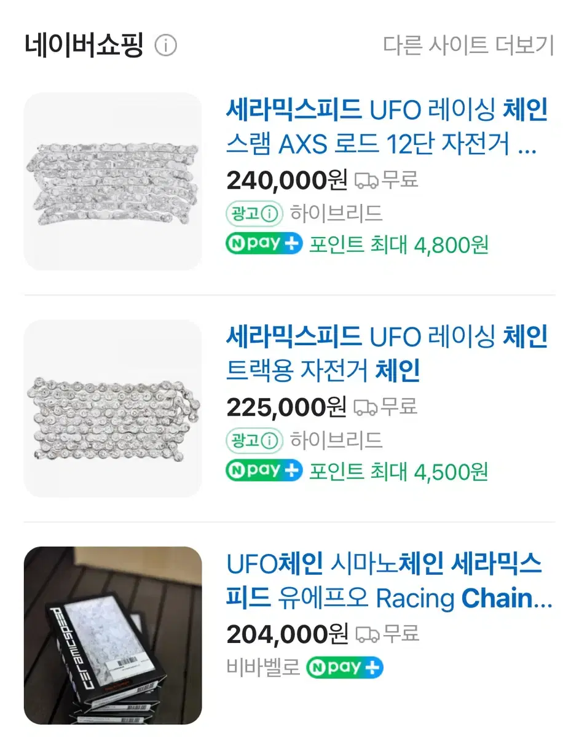Open 다른 사이트 더보기 link
579x737 pixels.
tap(468, 45)
